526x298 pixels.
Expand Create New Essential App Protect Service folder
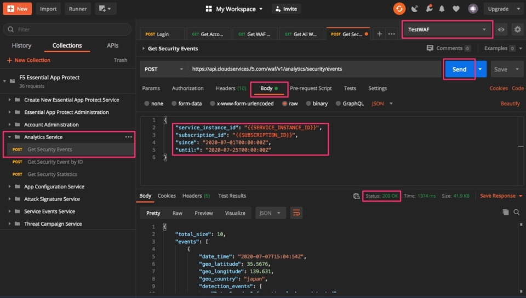9,100
